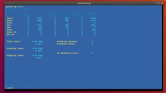Screen dimensions: 166x93
Task: Select the 'ICMP:' row label
Action: click(10, 30)
